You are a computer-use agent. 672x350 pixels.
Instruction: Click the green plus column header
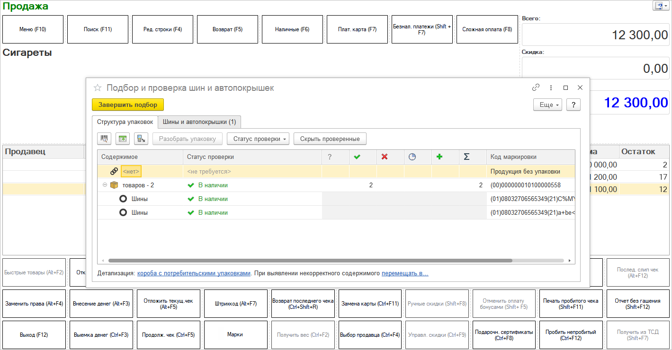pyautogui.click(x=439, y=157)
